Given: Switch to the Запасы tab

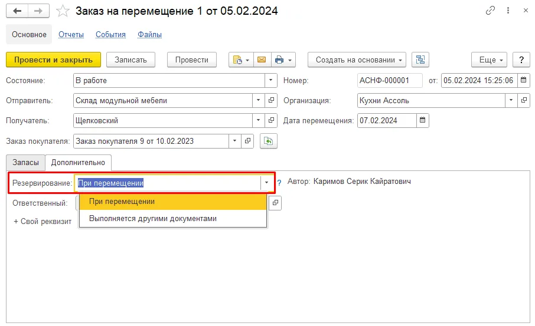Looking at the screenshot, I should 25,163.
